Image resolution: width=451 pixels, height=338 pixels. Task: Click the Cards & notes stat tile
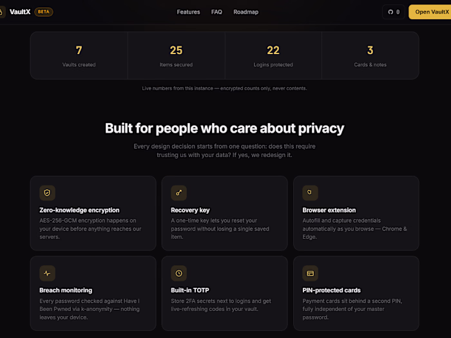370,56
